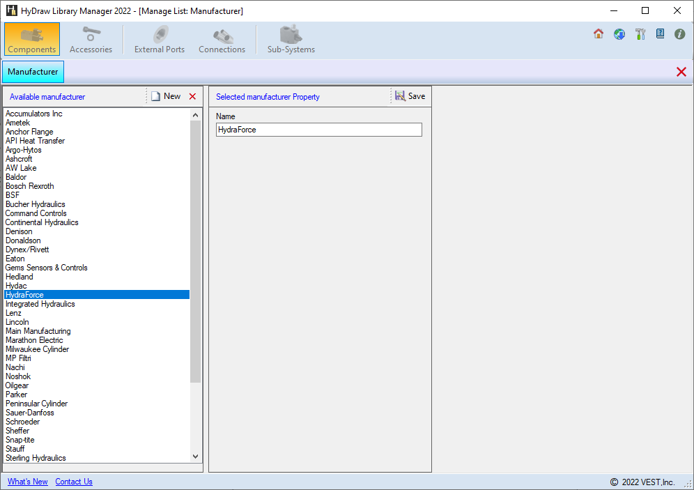Select Lincoln manufacturer
The image size is (694, 490).
pyautogui.click(x=97, y=322)
